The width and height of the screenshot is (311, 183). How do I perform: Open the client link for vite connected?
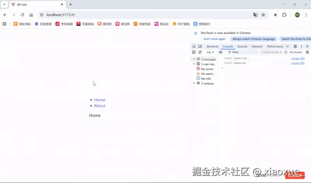[x=298, y=63]
